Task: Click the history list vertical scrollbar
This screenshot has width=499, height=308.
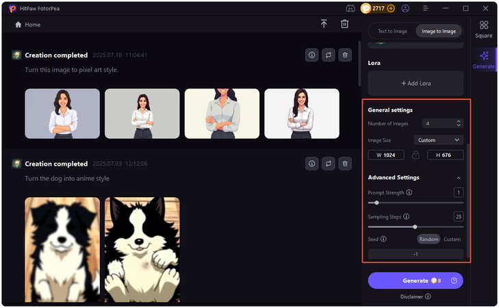Action: 359,64
